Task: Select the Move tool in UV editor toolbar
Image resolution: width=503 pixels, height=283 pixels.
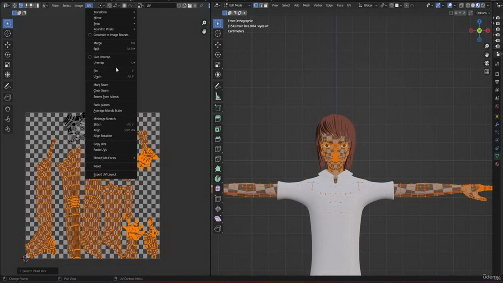Action: pos(8,45)
